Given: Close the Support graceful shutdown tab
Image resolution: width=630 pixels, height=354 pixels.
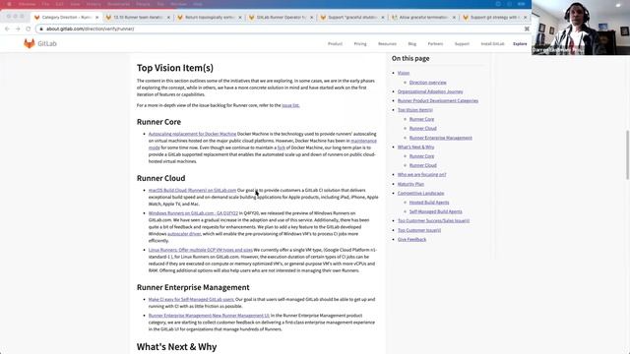Looking at the screenshot, I should 383,18.
